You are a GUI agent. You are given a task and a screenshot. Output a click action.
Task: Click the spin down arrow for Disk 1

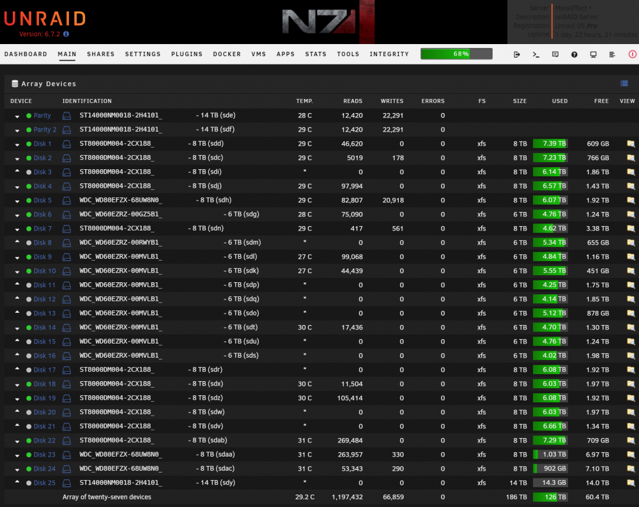17,144
